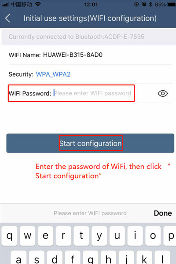Tap the w key on keyboard
Image resolution: width=176 pixels, height=264 pixels.
(27, 236)
